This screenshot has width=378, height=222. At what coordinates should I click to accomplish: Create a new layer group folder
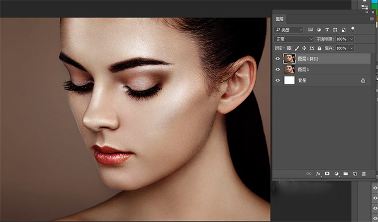345,174
